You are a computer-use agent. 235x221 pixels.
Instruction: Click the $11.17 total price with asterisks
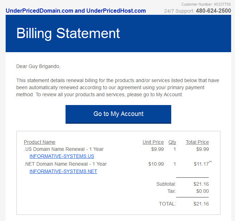(203, 164)
